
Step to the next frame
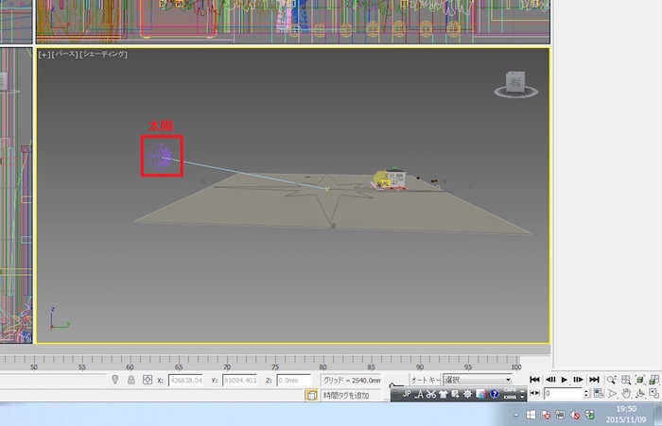tap(579, 380)
